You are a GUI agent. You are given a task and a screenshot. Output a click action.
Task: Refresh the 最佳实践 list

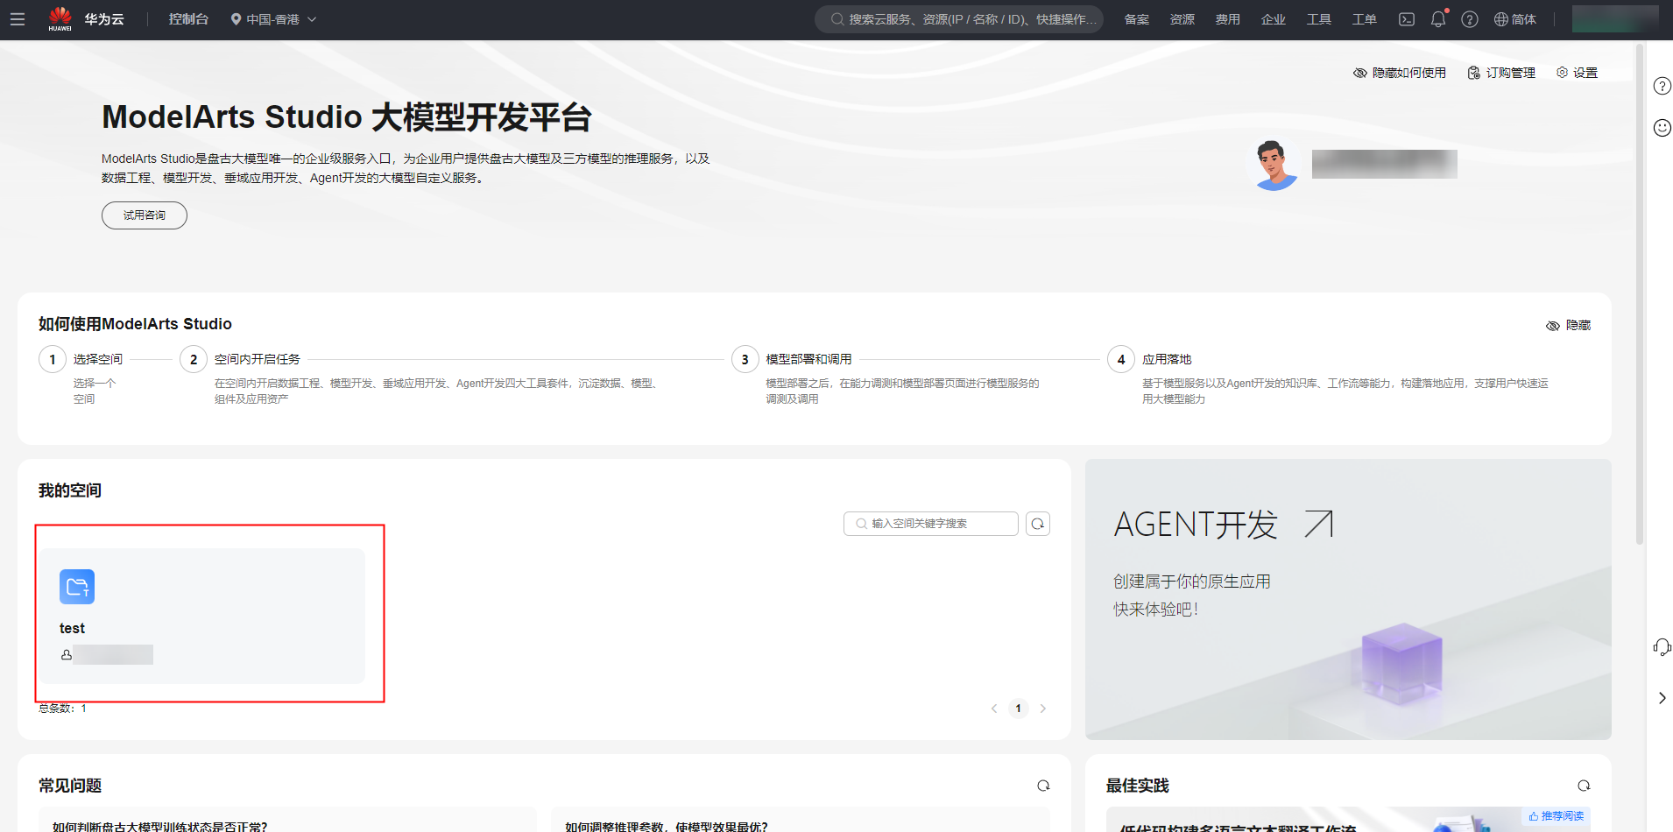coord(1584,786)
